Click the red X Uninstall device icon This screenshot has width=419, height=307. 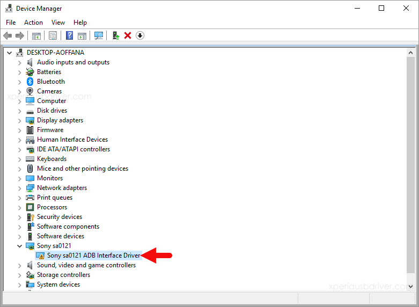128,35
